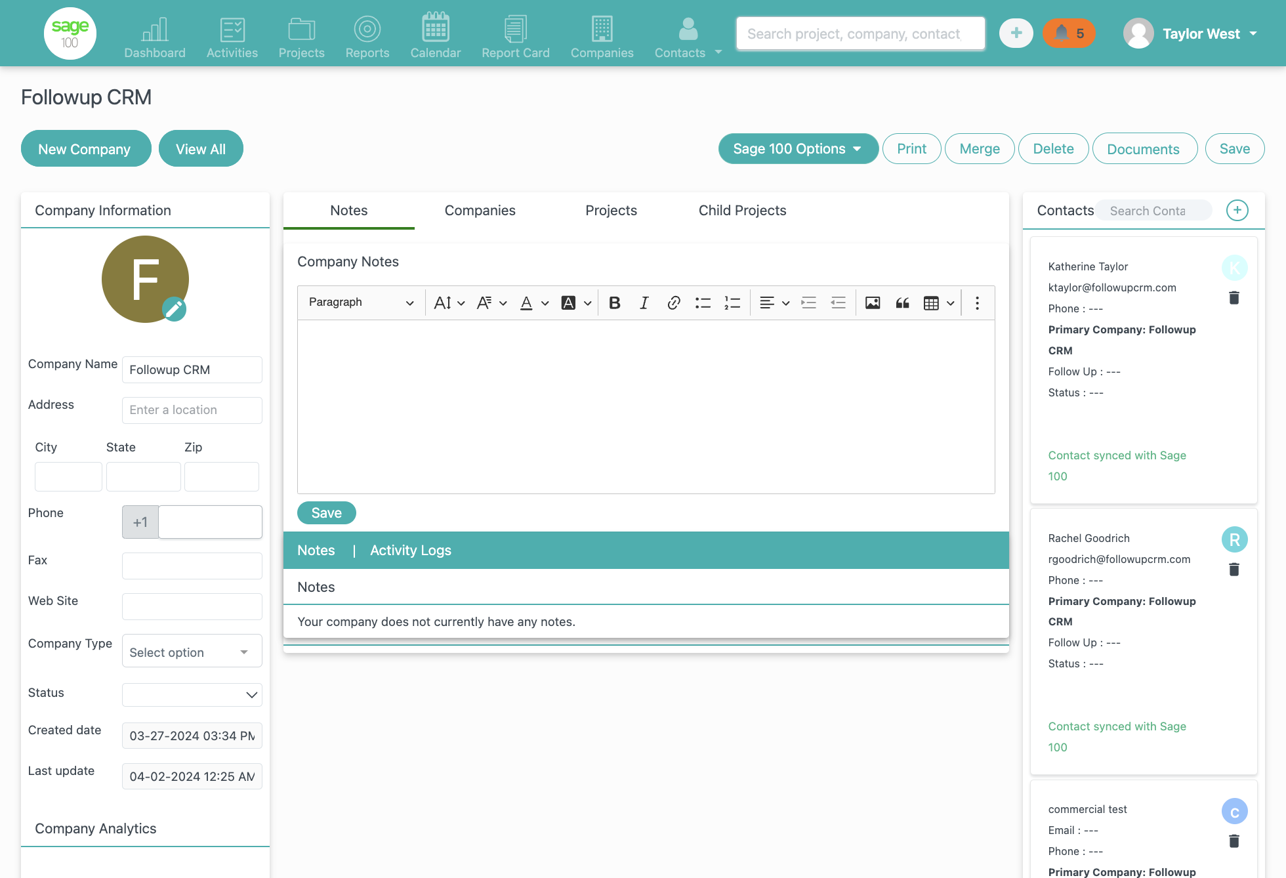
Task: Open the Dashboard nav icon
Action: pos(155,37)
